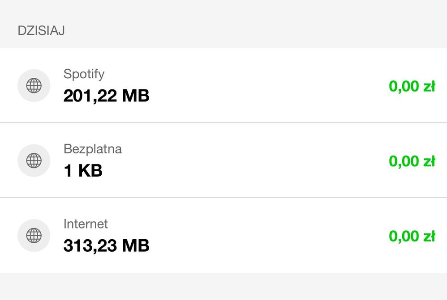Screen dimensions: 447x300
Task: Click the green 0,00 zł for Internet
Action: pos(412,236)
